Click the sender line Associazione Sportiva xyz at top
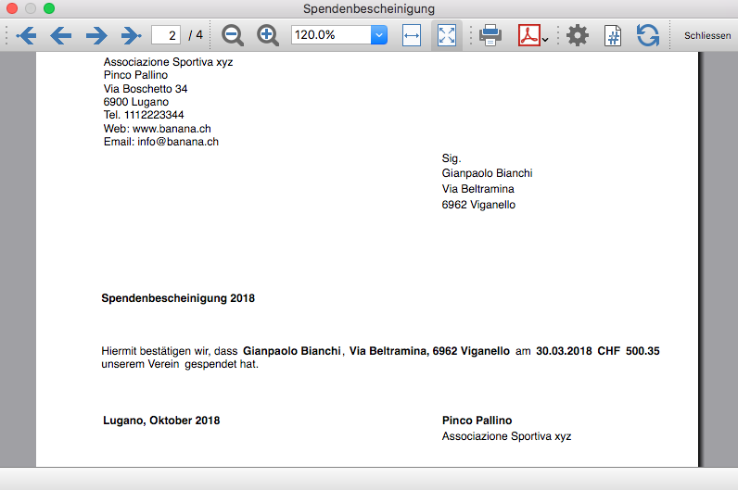This screenshot has height=490, width=738. click(x=168, y=62)
